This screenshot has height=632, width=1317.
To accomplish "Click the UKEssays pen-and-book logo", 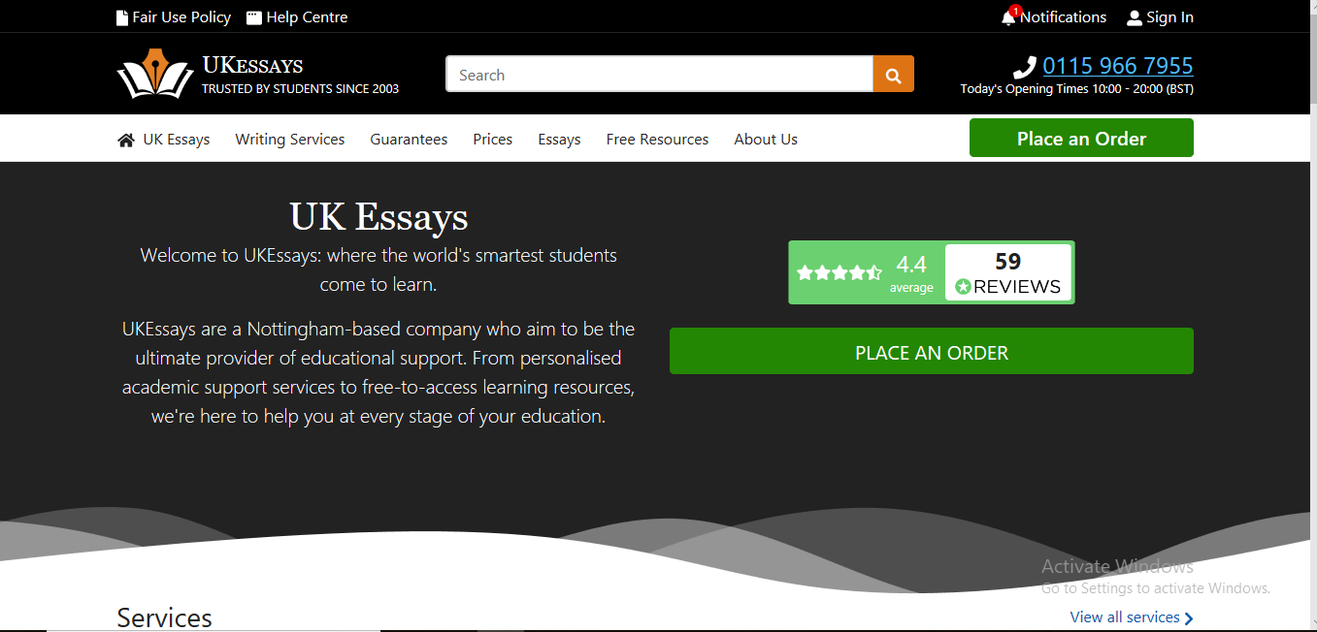I will [155, 74].
